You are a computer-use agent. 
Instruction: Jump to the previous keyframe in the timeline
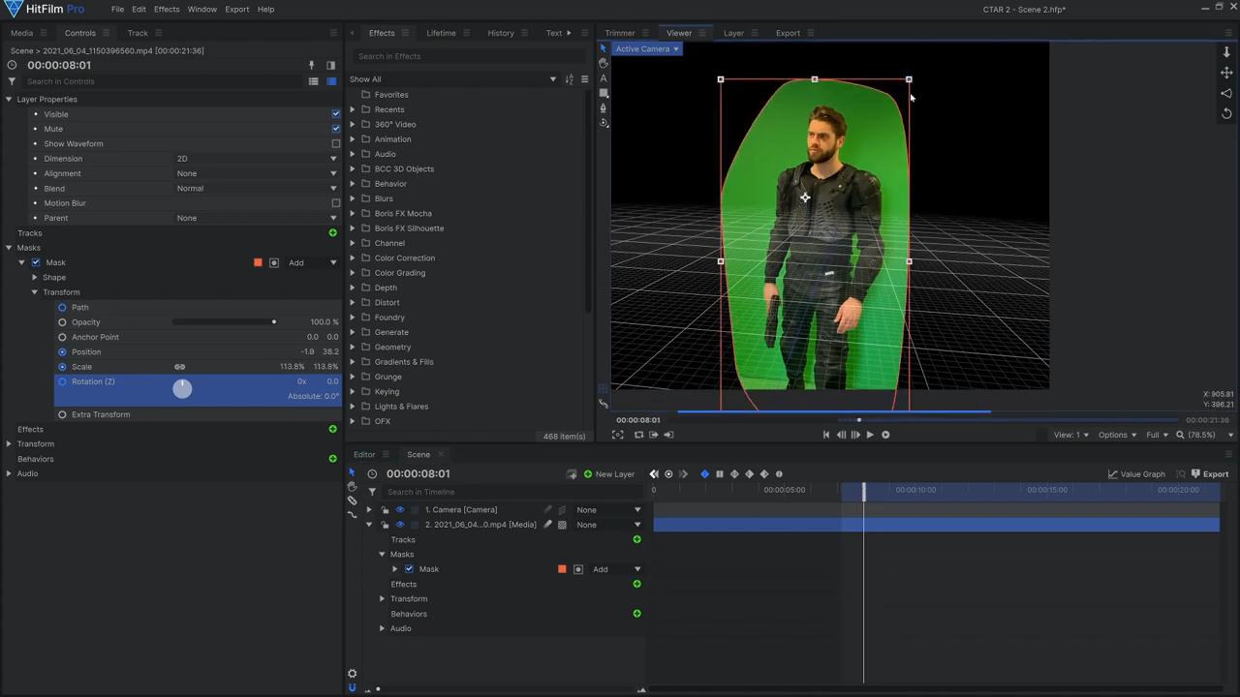tap(654, 474)
